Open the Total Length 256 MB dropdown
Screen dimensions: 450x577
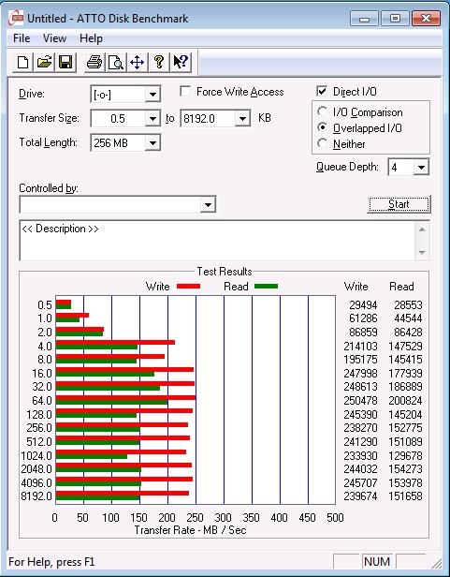(x=152, y=142)
